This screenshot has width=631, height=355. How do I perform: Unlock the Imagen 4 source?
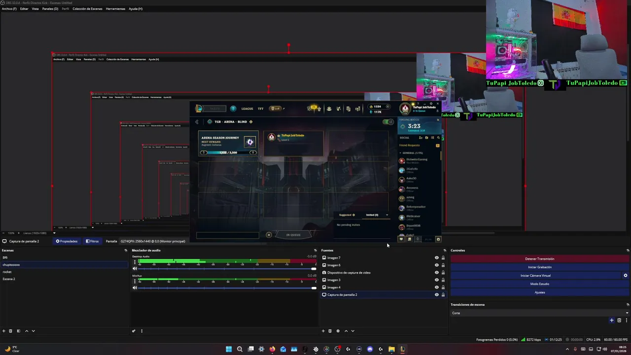443,287
